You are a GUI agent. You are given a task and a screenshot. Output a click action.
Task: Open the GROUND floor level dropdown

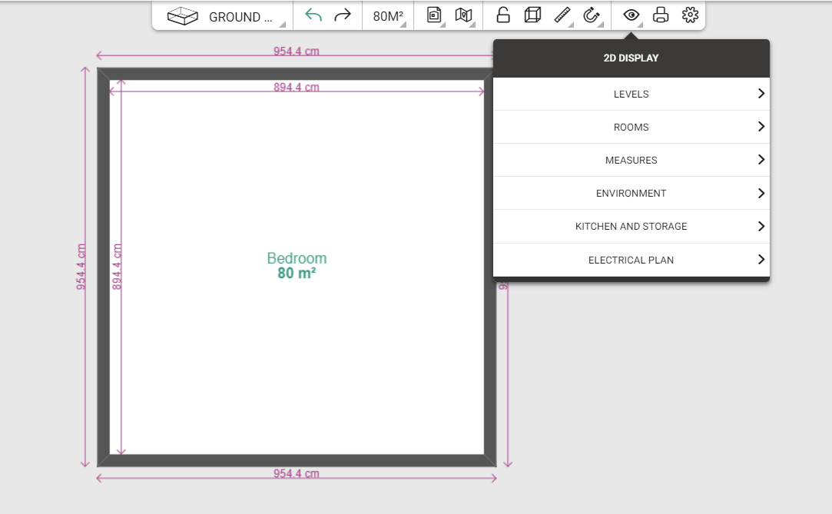[x=226, y=16]
